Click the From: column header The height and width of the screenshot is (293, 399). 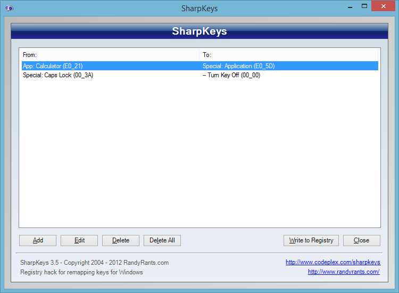(110, 55)
